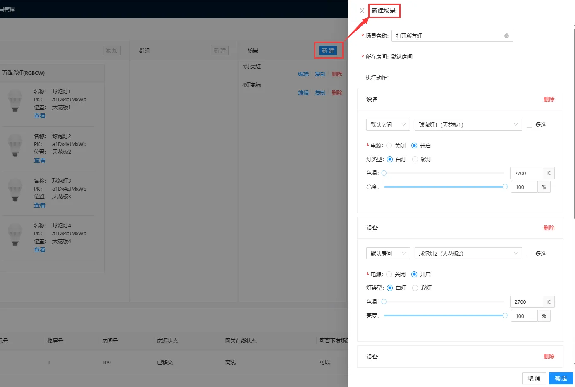Delete the 球泡灯2 device action
Screen dimensions: 575x387
coord(549,228)
